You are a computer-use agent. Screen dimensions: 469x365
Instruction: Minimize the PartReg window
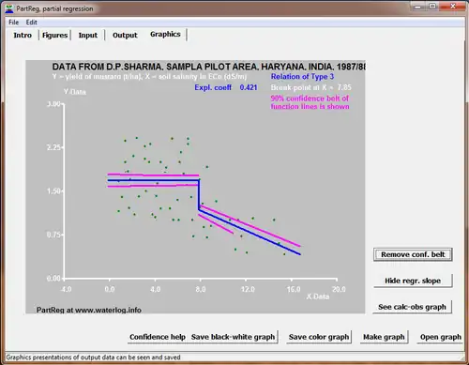[x=418, y=7]
